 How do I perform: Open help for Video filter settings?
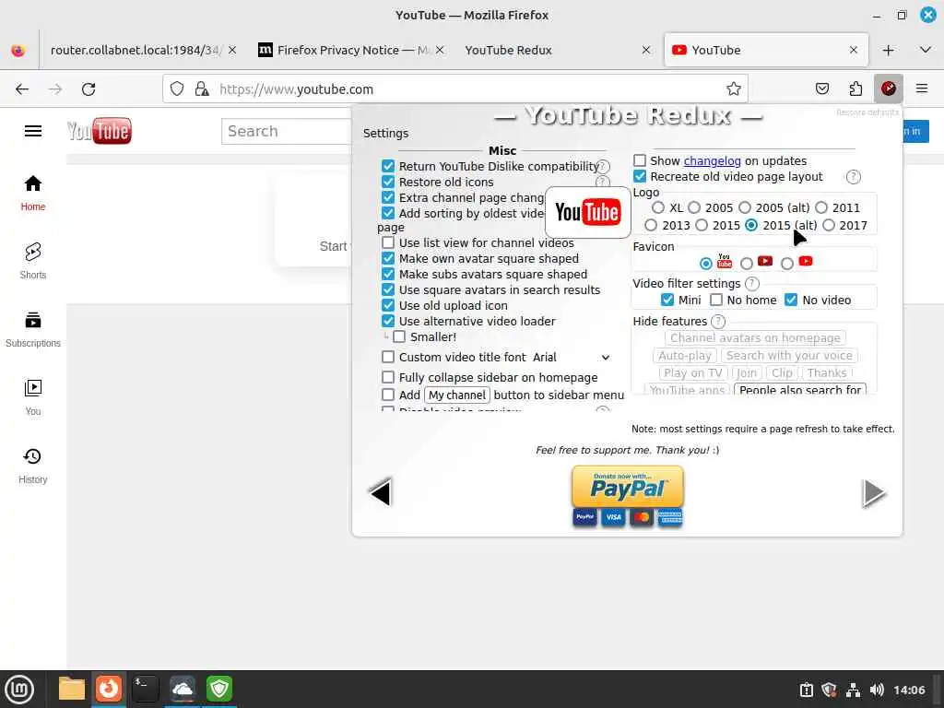(x=752, y=284)
